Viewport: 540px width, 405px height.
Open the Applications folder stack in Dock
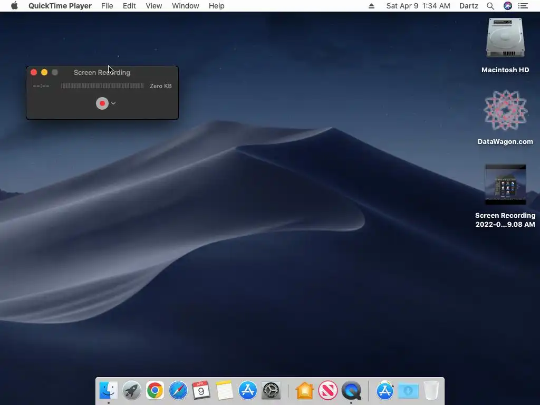click(x=385, y=391)
